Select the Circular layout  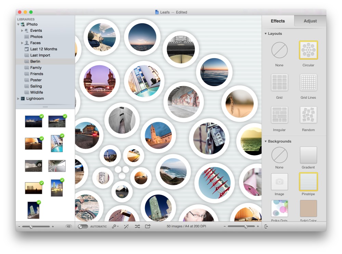pos(308,50)
